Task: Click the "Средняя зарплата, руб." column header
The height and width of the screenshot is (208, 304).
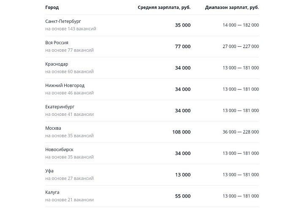Action: point(164,8)
